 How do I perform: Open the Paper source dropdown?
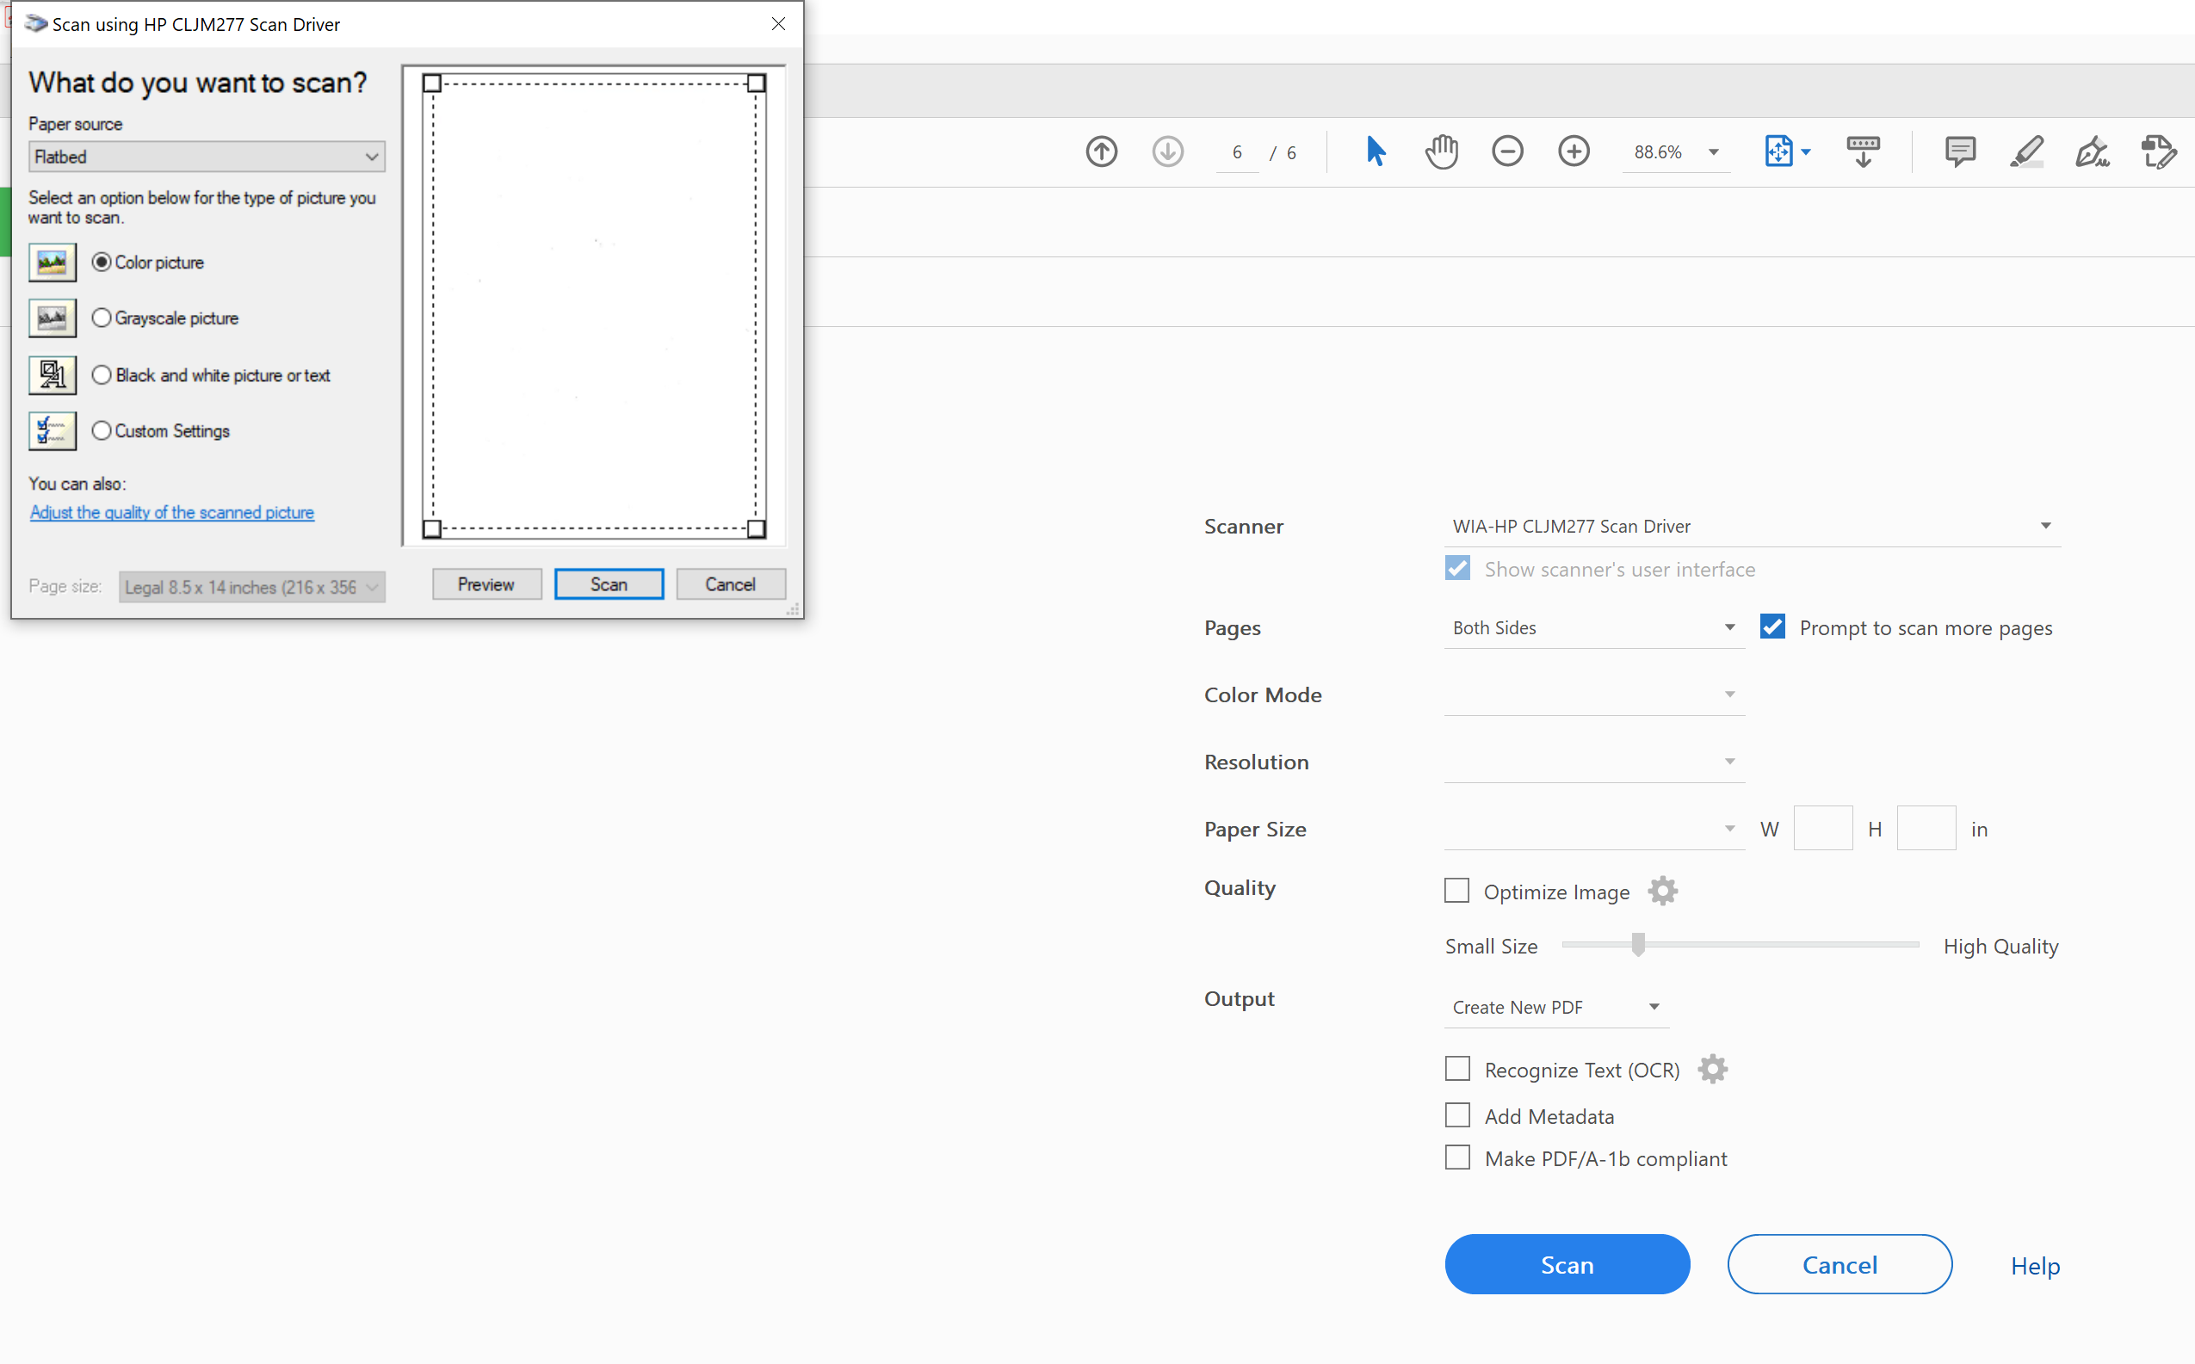(x=206, y=156)
